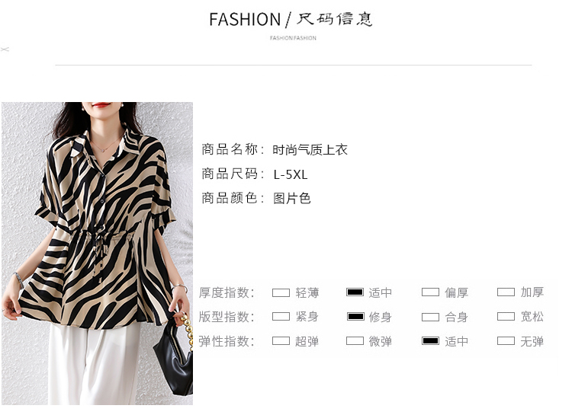Click the FASHION / 尺码信息 heading

tap(291, 19)
